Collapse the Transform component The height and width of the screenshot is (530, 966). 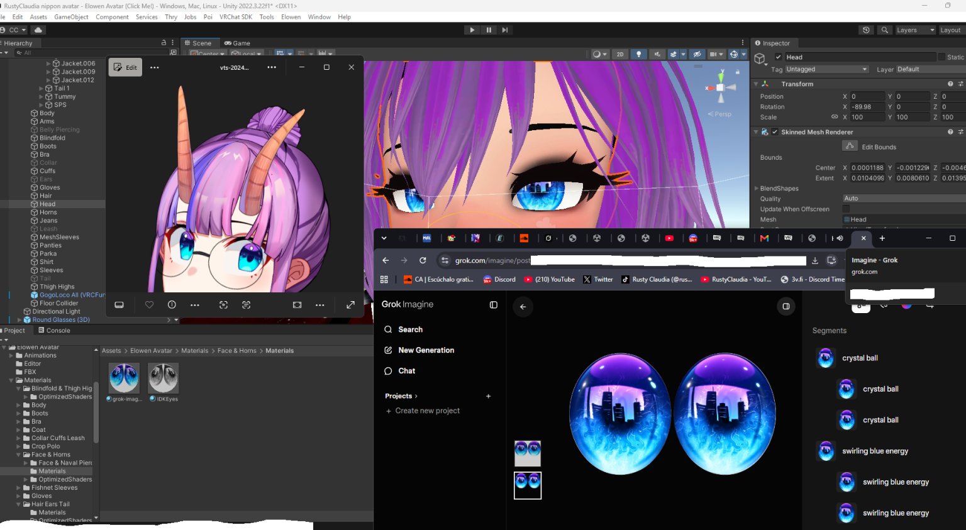click(756, 84)
